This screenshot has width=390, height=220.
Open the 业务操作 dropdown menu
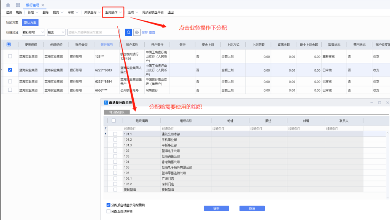[x=113, y=13]
